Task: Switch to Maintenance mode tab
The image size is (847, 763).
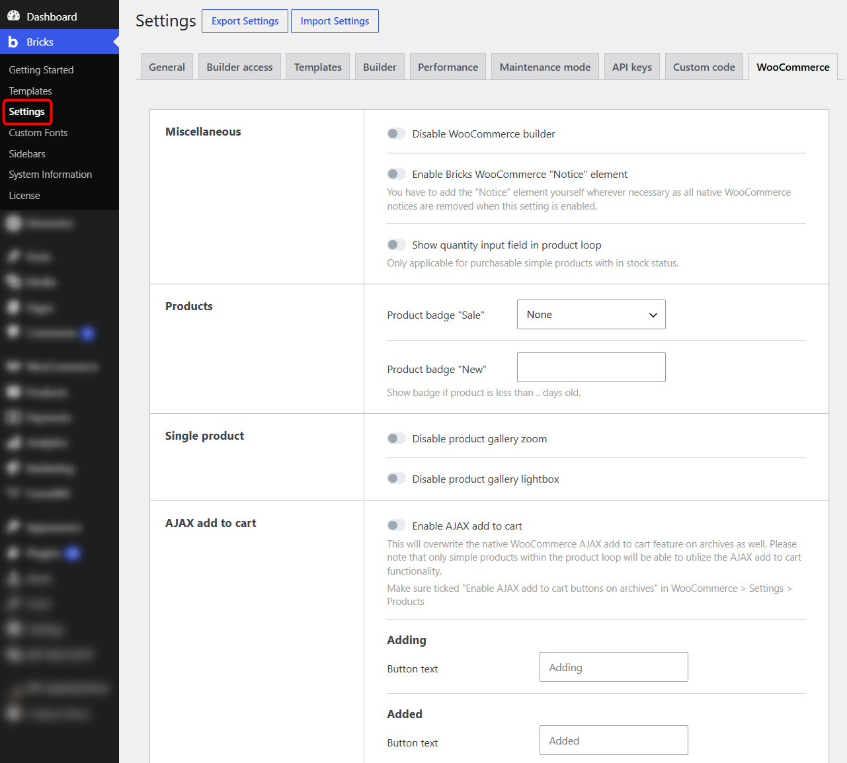Action: coord(545,67)
